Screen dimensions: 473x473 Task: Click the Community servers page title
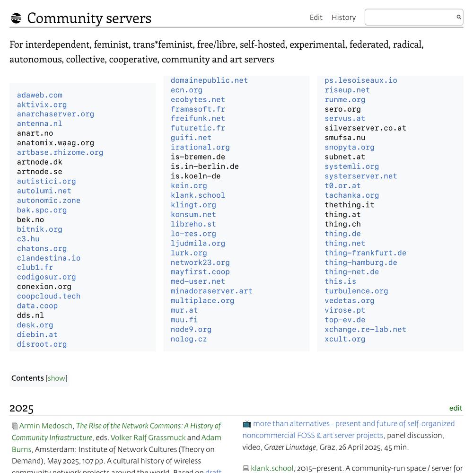[89, 18]
